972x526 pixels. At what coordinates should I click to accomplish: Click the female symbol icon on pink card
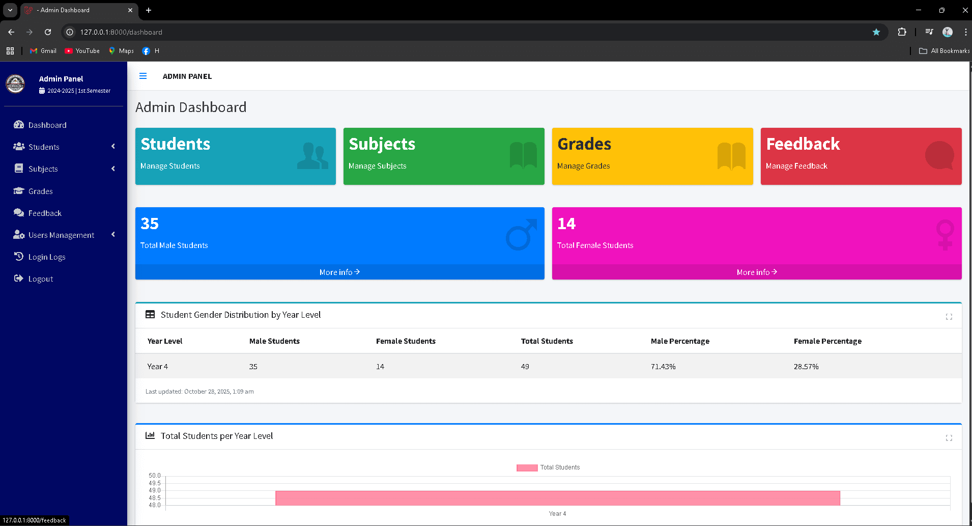pyautogui.click(x=945, y=235)
